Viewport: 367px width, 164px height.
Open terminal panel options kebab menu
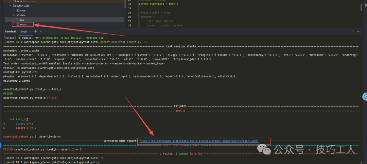(x=352, y=32)
